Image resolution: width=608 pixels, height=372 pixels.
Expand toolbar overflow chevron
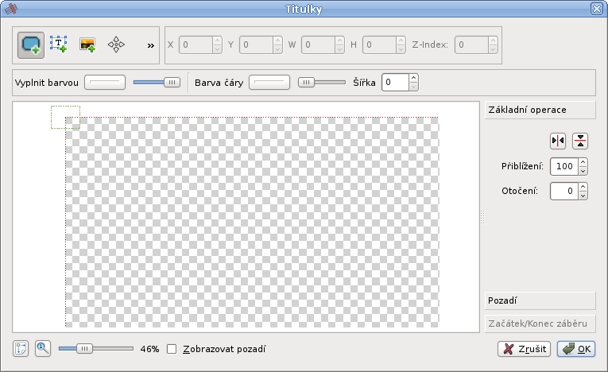pyautogui.click(x=151, y=45)
